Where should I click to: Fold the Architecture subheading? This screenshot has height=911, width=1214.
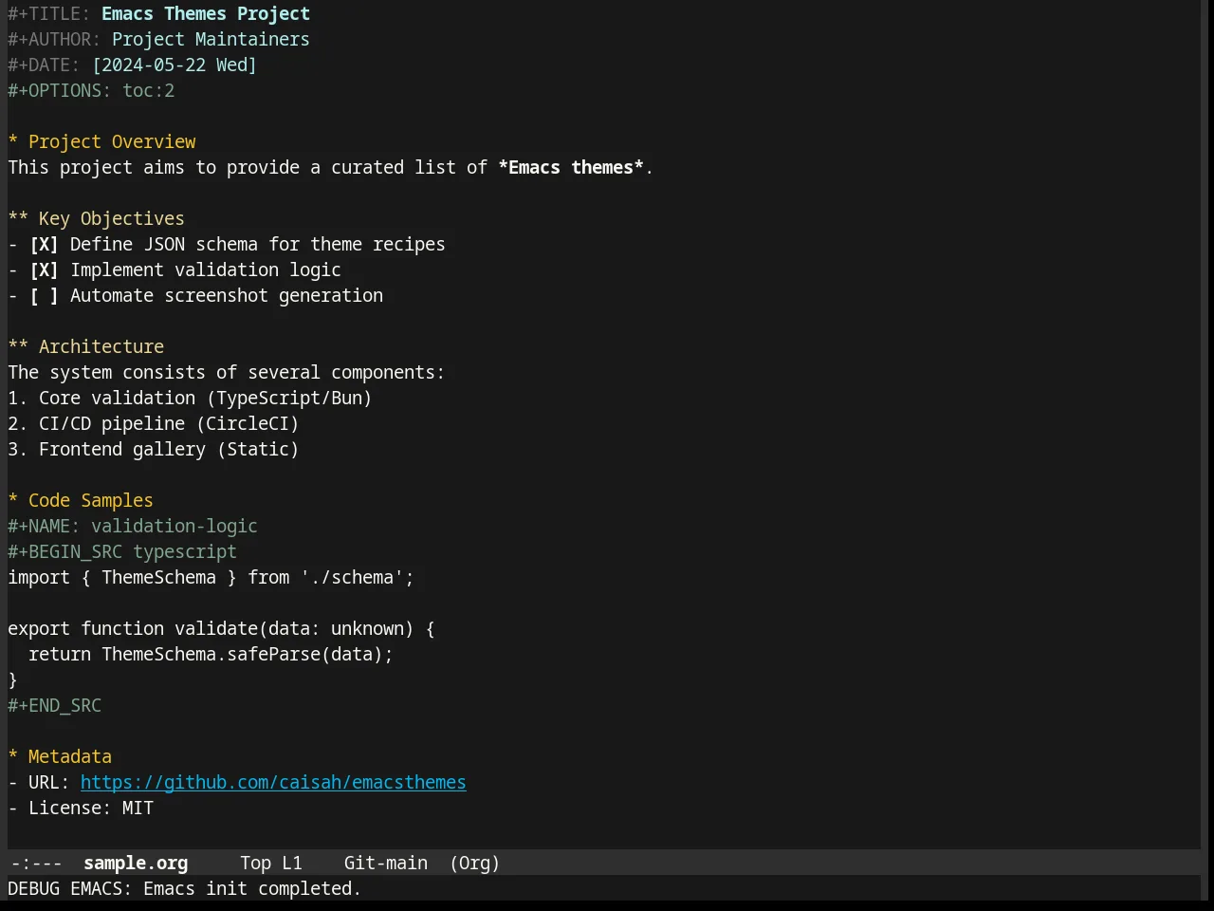click(x=86, y=347)
